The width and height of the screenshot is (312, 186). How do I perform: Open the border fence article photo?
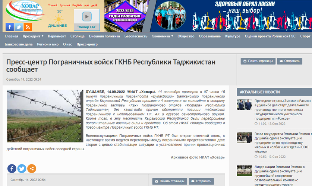pyautogui.click(x=45, y=116)
